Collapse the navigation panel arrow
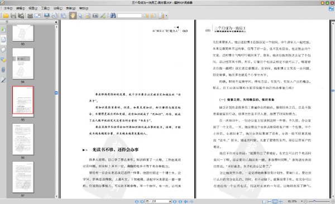This screenshot has height=204, width=335. pos(56,22)
